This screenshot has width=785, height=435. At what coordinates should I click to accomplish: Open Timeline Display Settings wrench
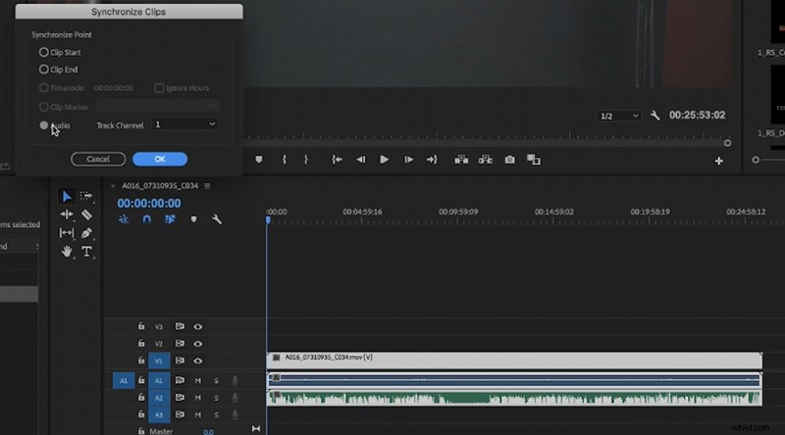217,219
